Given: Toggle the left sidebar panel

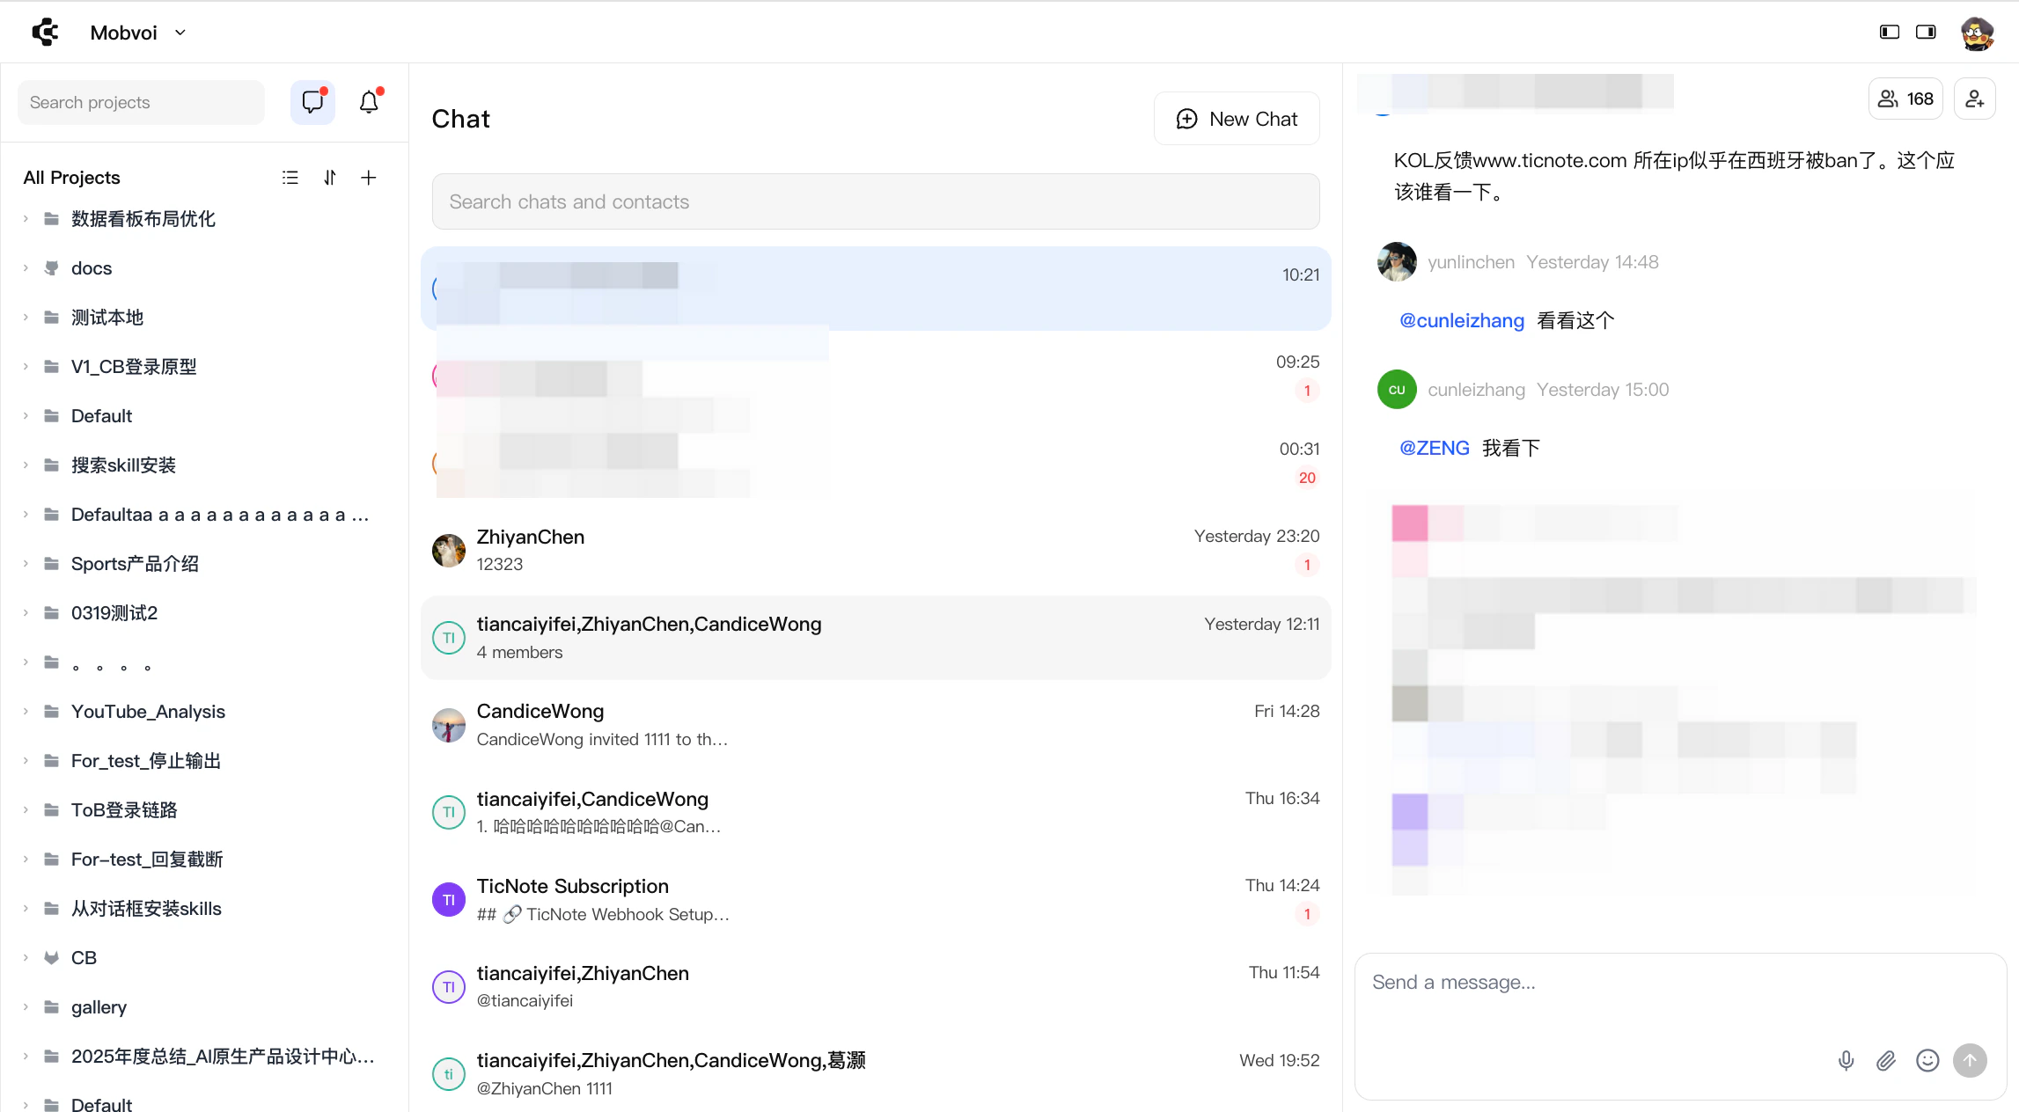Looking at the screenshot, I should pyautogui.click(x=1889, y=33).
